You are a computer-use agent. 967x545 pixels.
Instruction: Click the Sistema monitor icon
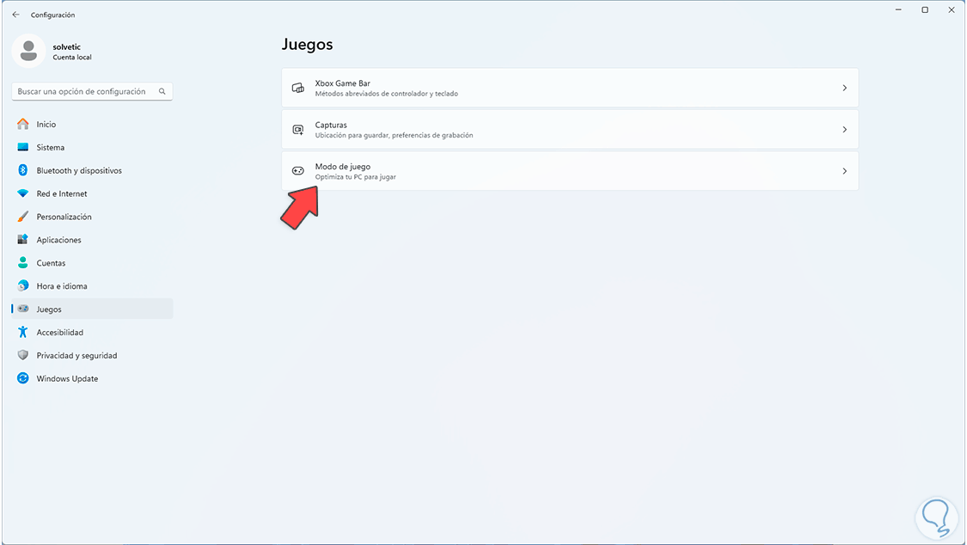pyautogui.click(x=23, y=147)
